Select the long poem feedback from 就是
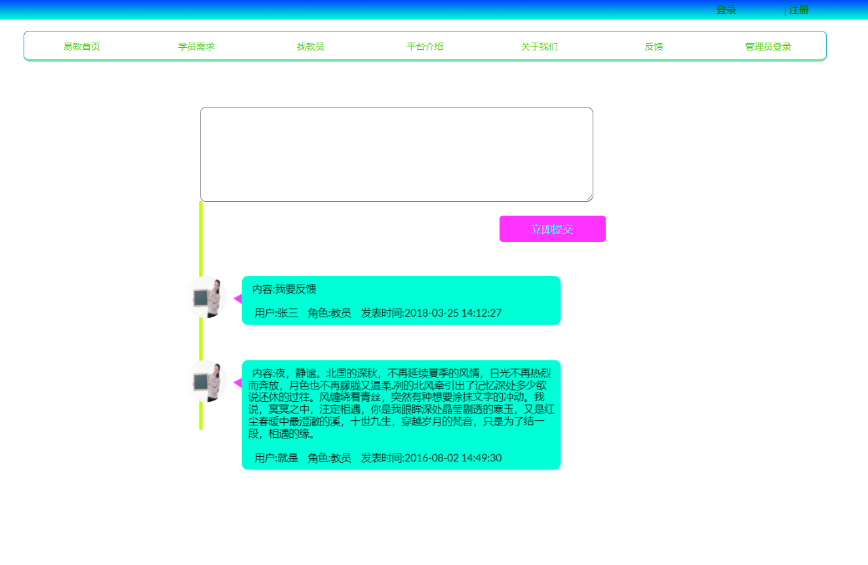Viewport: 868px width, 565px height. 401,414
